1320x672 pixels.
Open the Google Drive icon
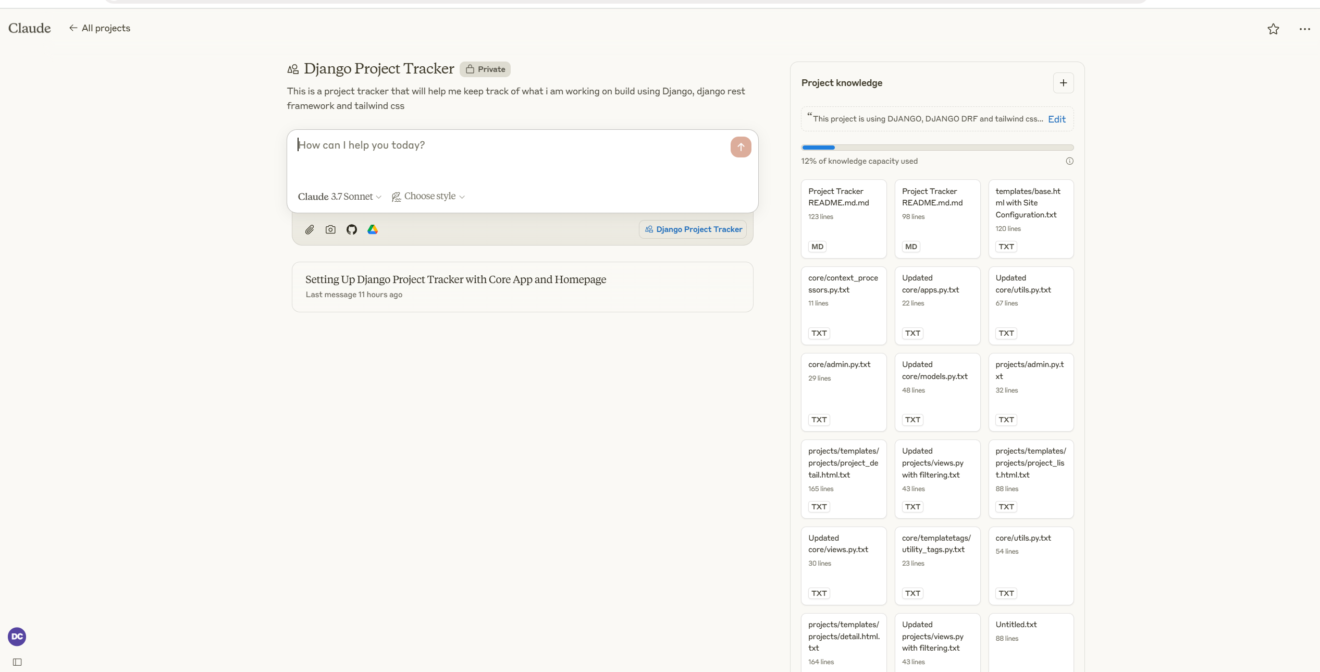(373, 229)
